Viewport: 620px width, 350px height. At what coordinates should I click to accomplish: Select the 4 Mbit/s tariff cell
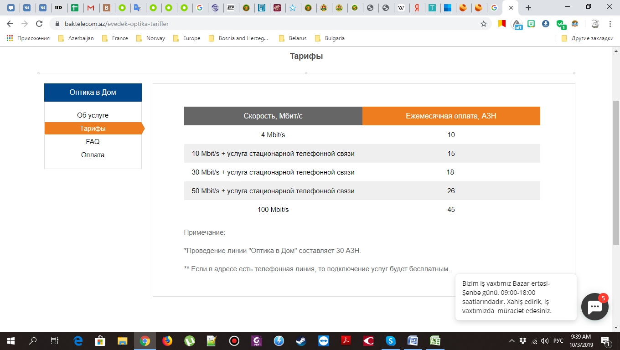coord(273,135)
